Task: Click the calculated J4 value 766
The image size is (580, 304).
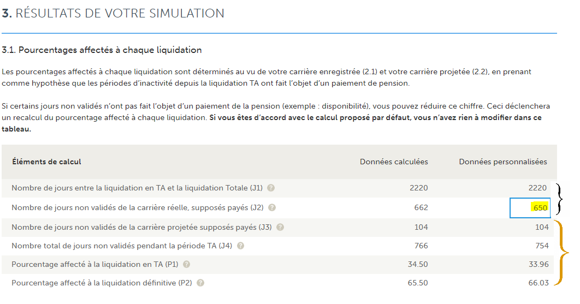Action: (x=421, y=246)
